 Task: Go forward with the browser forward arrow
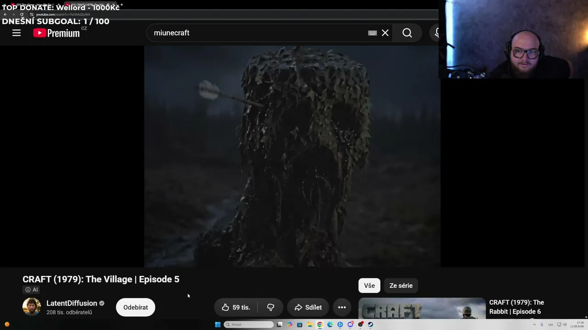click(13, 14)
